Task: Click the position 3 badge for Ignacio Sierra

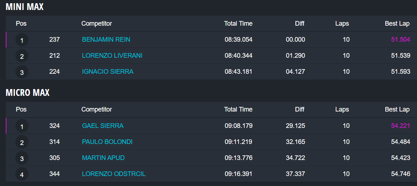Action: [x=22, y=72]
